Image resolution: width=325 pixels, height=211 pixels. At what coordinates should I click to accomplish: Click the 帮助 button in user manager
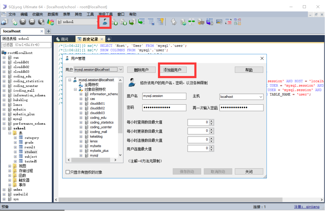coord(249,70)
